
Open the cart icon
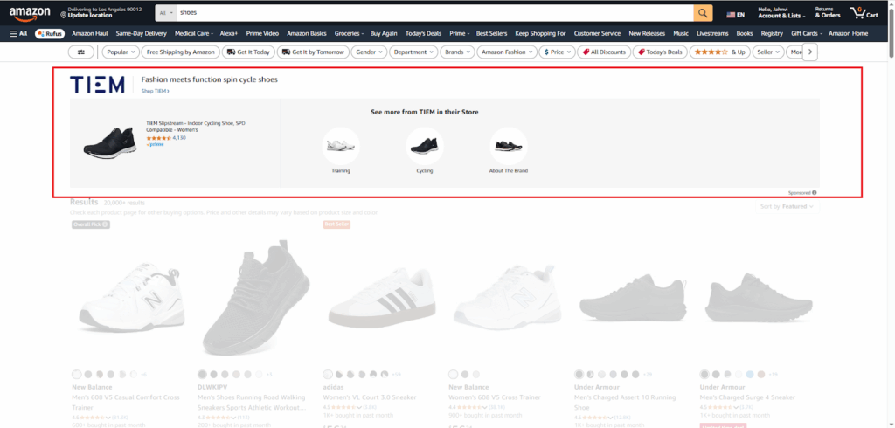(x=864, y=12)
